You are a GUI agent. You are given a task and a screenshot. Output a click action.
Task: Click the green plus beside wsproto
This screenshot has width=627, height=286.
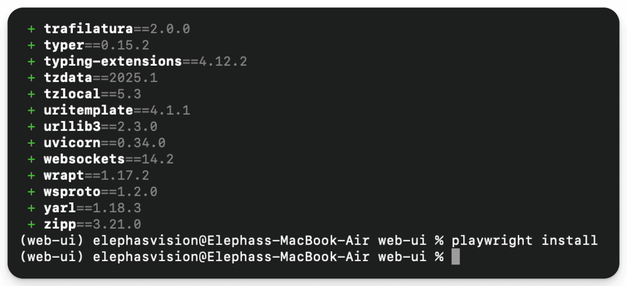(x=31, y=192)
